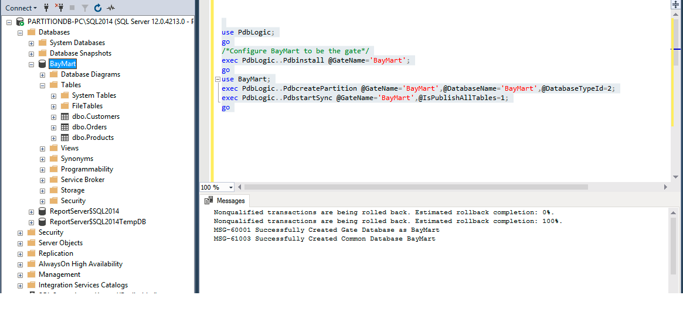Screen dimensions: 683x326
Task: Click the System Databases folder icon
Action: pos(42,43)
